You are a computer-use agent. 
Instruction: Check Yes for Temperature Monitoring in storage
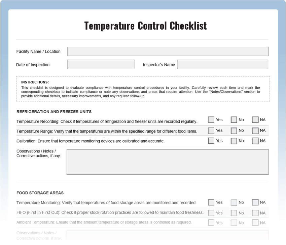click(211, 202)
